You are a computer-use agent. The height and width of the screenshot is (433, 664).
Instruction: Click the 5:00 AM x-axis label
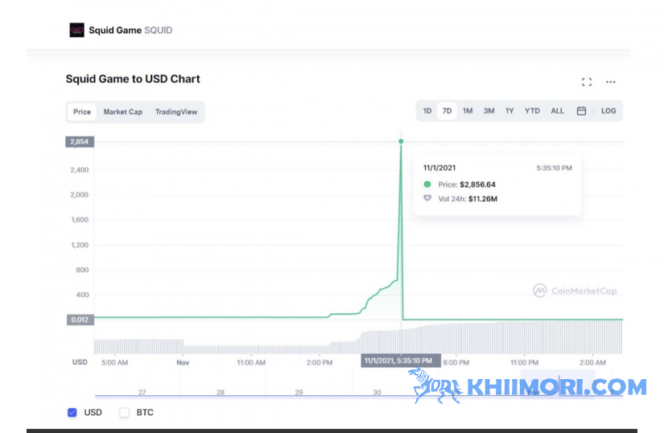(115, 363)
